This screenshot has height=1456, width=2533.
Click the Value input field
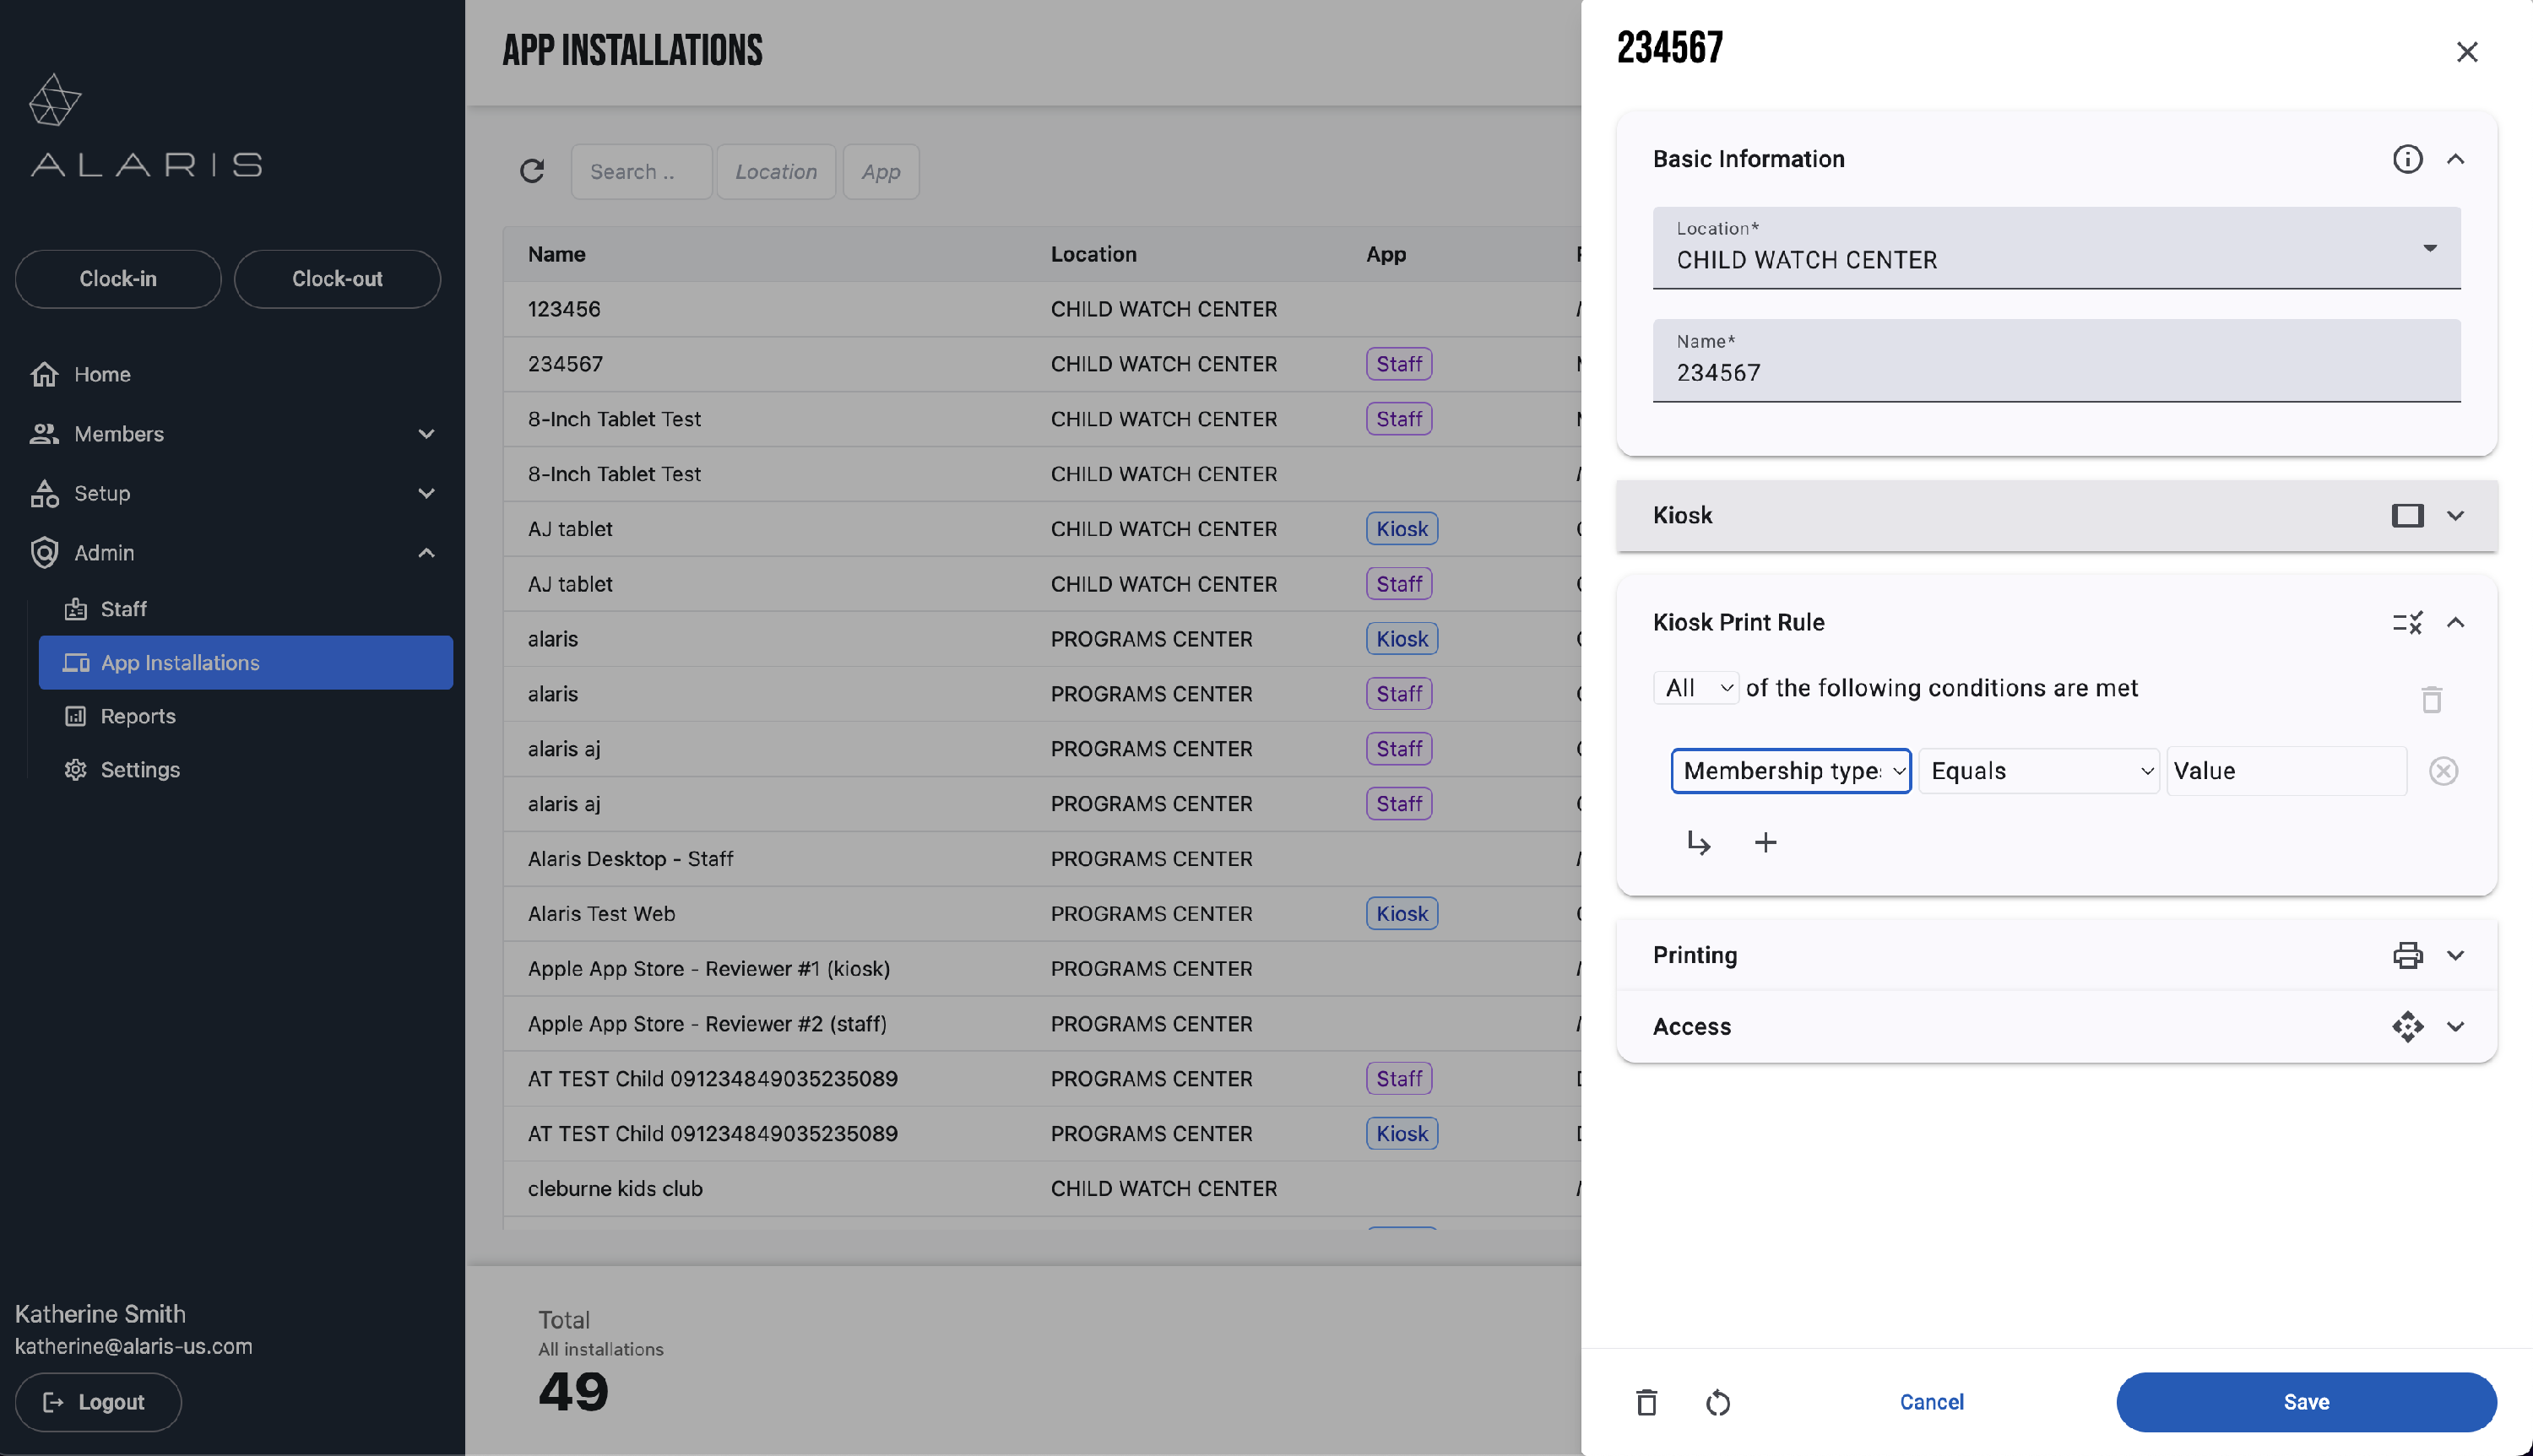point(2285,771)
